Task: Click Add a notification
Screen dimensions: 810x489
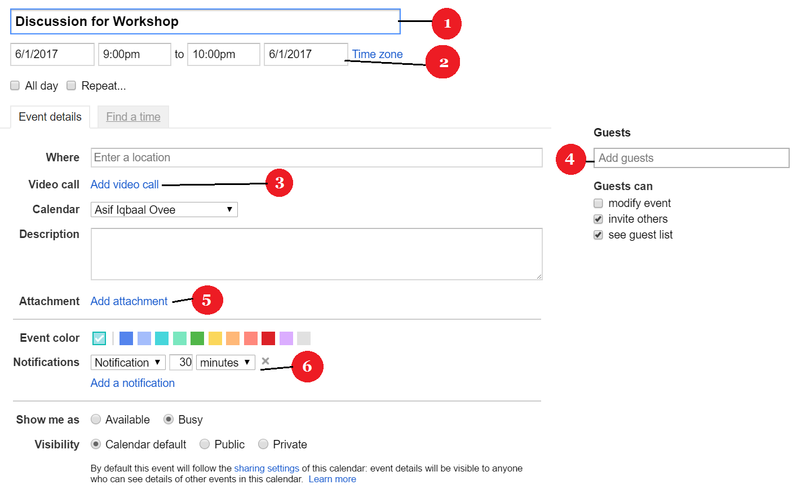Action: pos(132,383)
